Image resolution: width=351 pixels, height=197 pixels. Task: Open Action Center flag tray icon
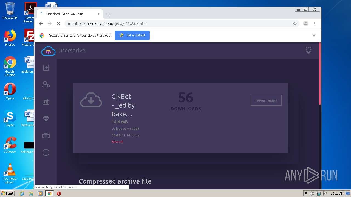click(x=325, y=193)
